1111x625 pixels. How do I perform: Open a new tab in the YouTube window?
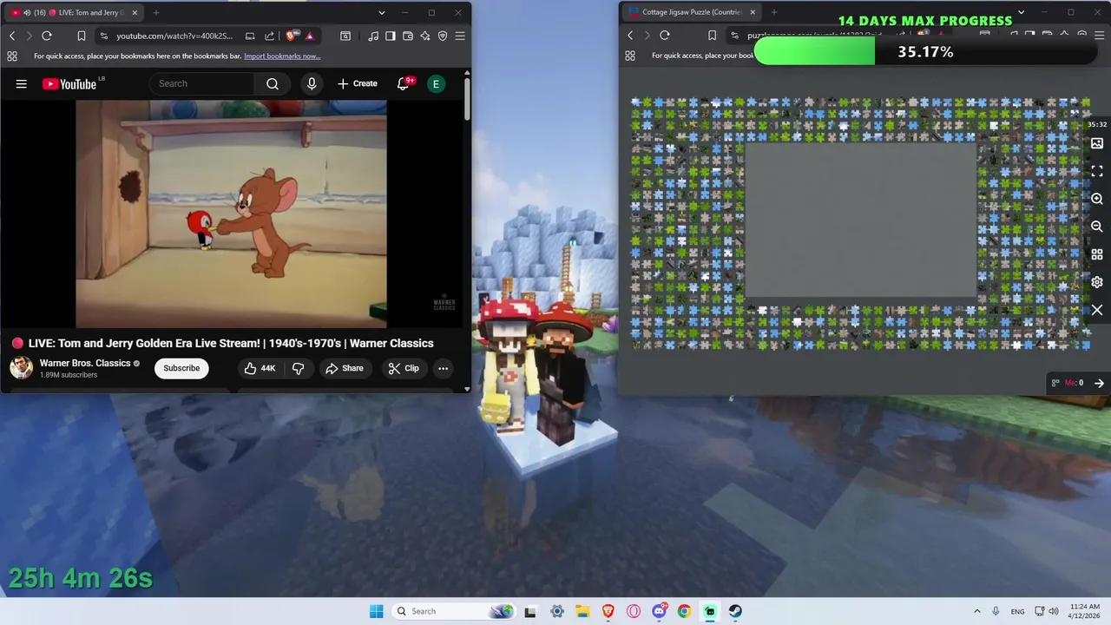(x=156, y=13)
